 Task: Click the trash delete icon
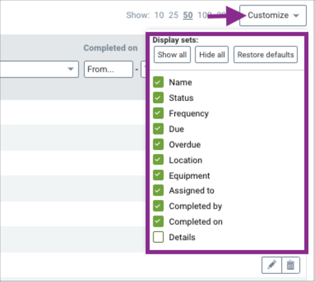(x=291, y=265)
